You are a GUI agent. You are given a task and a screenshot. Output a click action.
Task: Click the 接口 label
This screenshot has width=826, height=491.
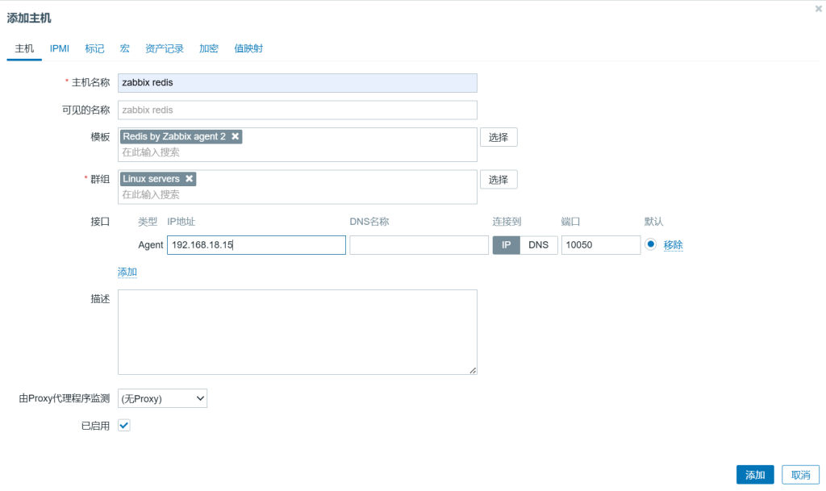coord(100,222)
